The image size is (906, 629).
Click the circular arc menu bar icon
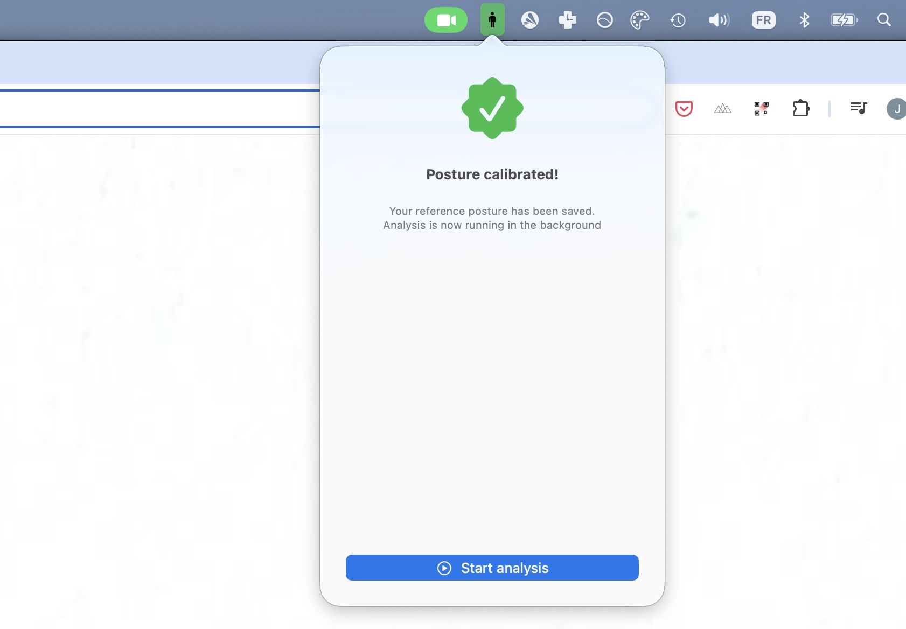pyautogui.click(x=604, y=20)
